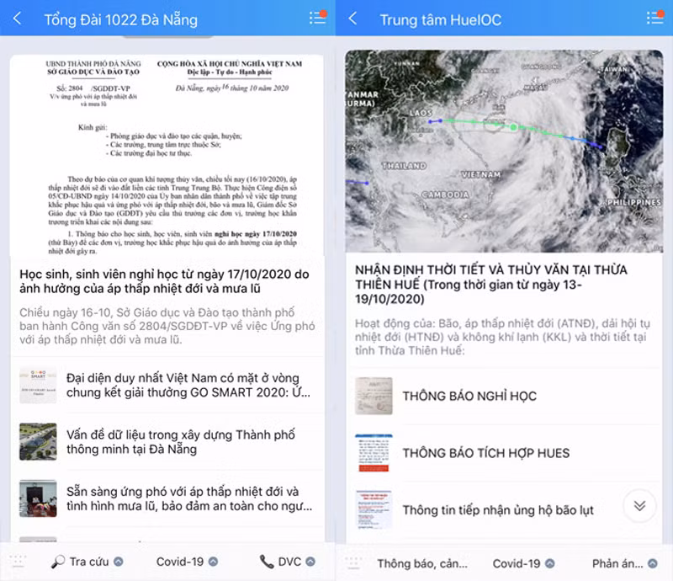The width and height of the screenshot is (673, 581).
Task: Open options list icon in Tổng Đài 1022 header
Action: (x=317, y=18)
